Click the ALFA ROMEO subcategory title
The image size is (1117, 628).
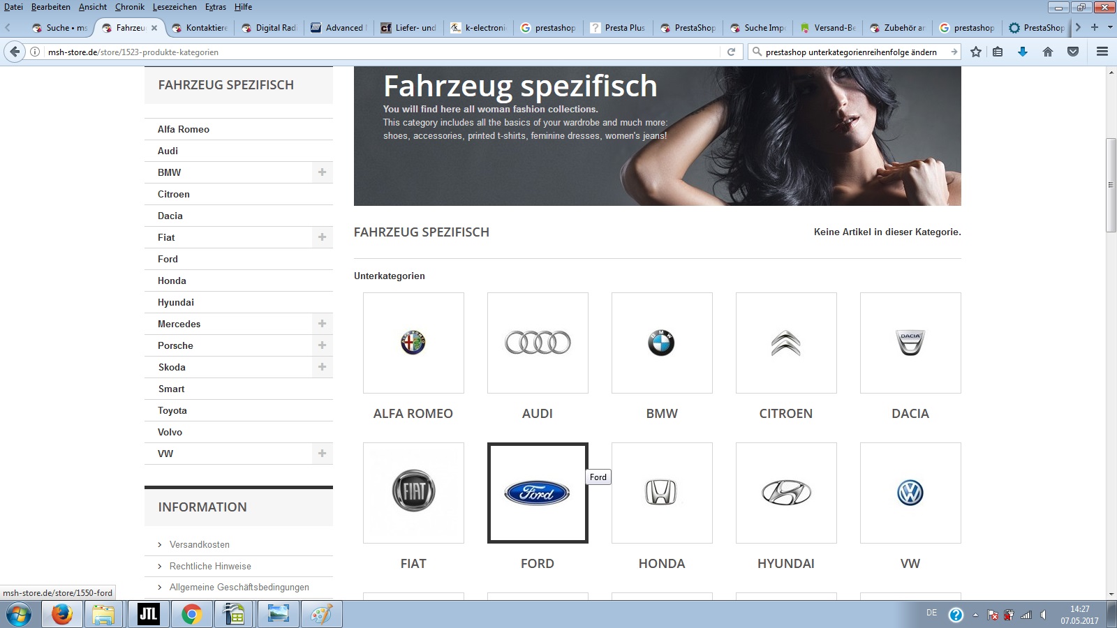point(413,414)
